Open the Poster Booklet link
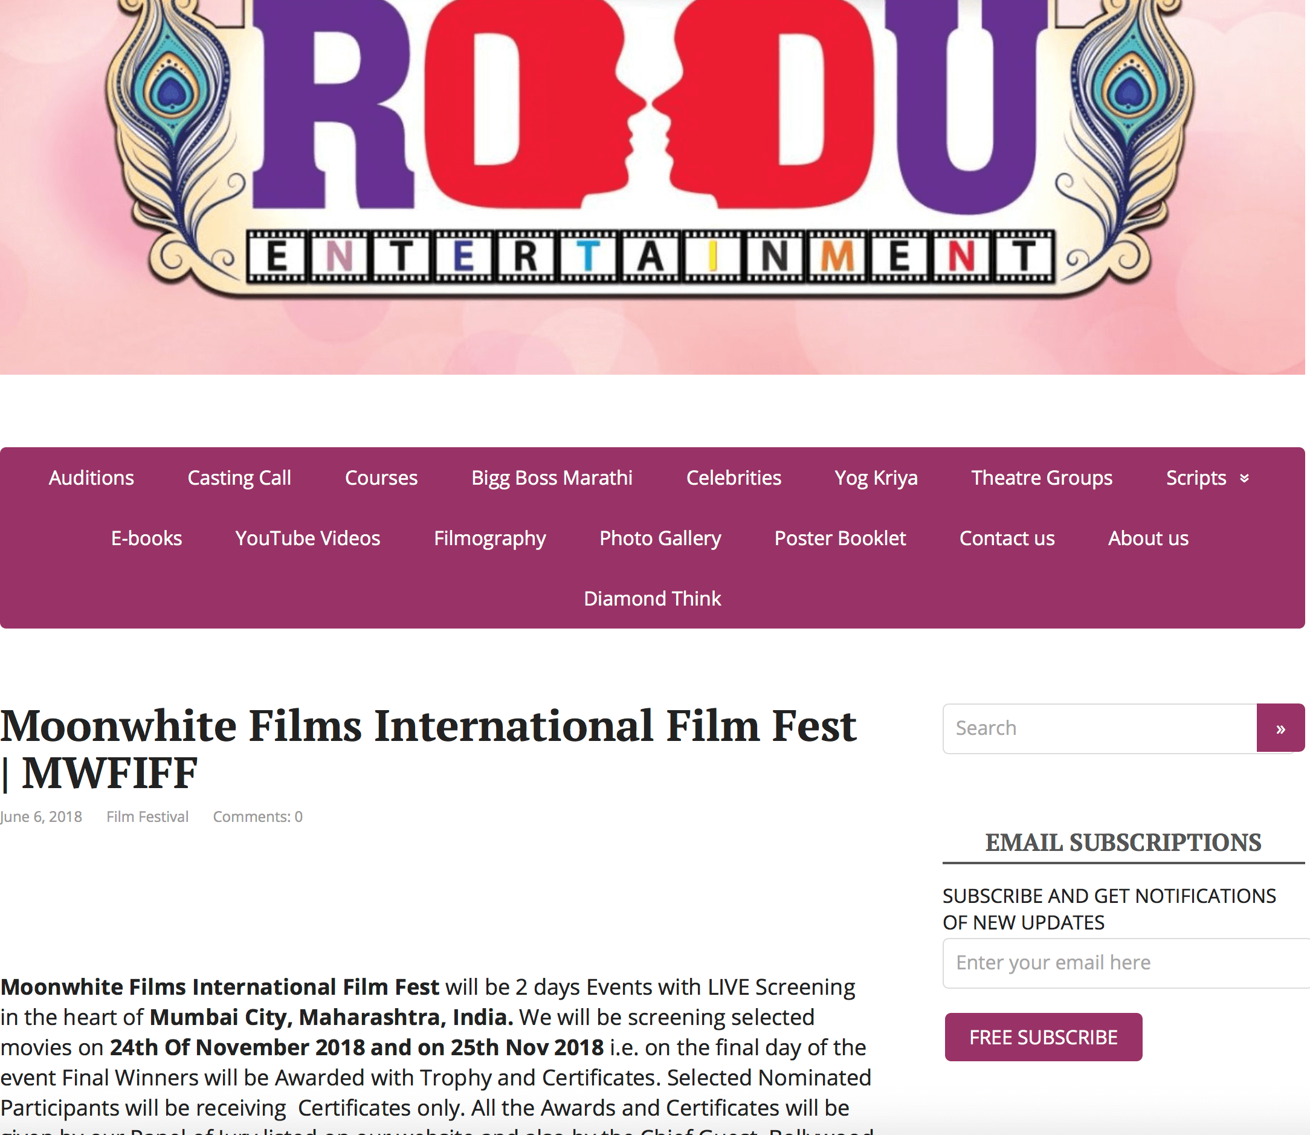The image size is (1310, 1135). click(840, 538)
